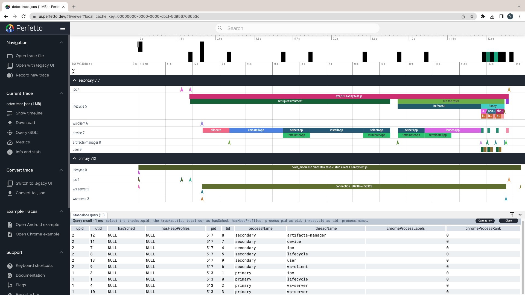Select Convert to .json
The height and width of the screenshot is (295, 525).
click(x=30, y=193)
